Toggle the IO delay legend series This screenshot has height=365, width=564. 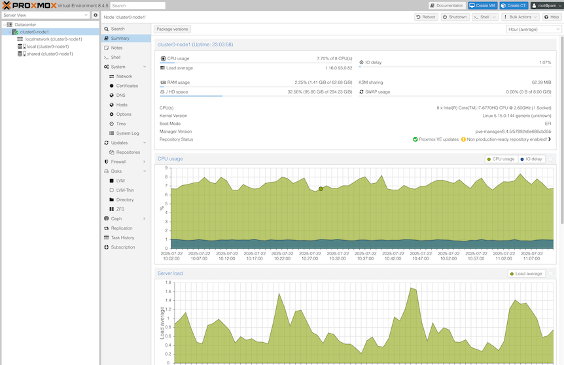531,159
